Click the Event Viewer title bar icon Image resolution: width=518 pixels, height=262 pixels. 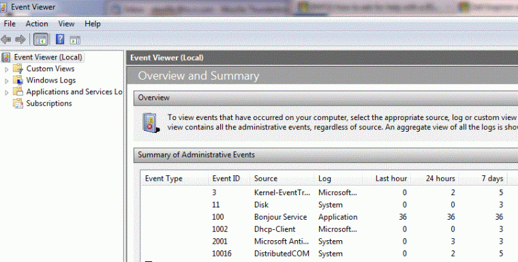pos(4,7)
